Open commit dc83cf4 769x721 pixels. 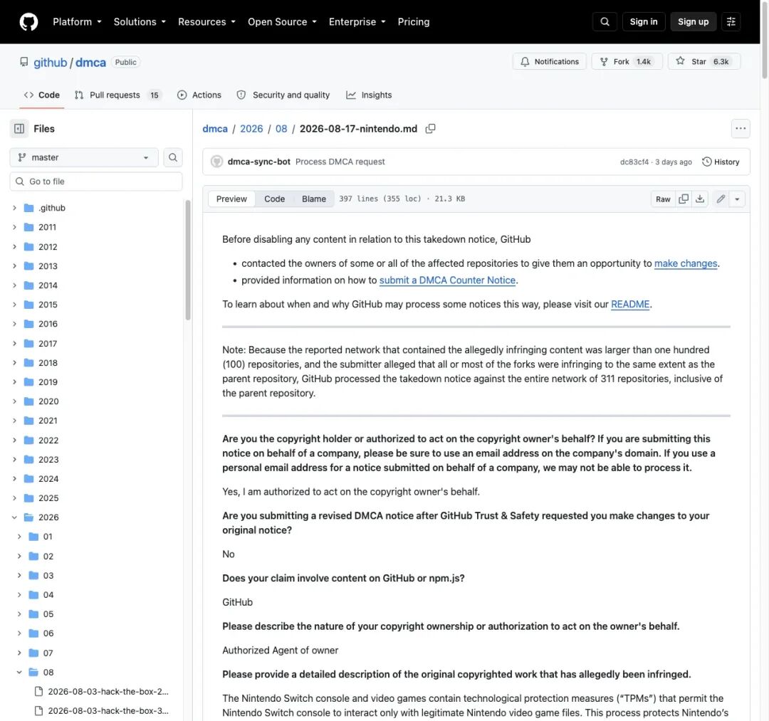point(634,162)
